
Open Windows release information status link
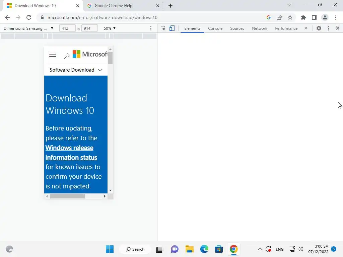tap(71, 153)
